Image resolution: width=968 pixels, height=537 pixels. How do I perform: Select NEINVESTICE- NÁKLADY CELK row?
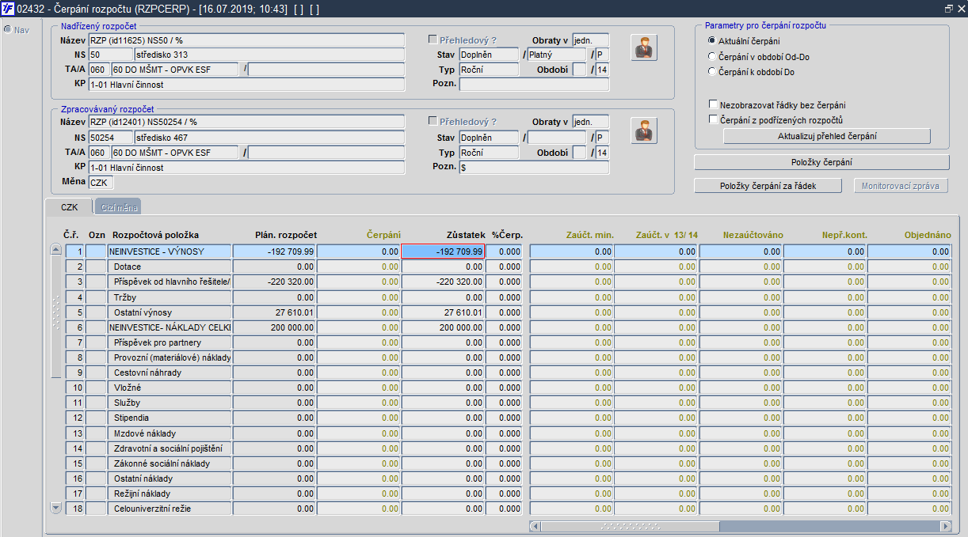170,327
